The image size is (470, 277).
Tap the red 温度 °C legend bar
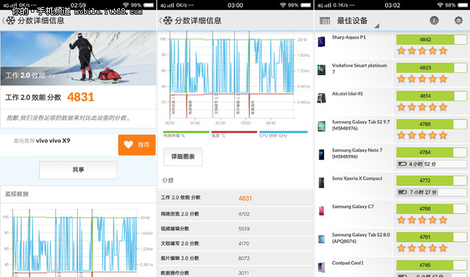coord(234,132)
